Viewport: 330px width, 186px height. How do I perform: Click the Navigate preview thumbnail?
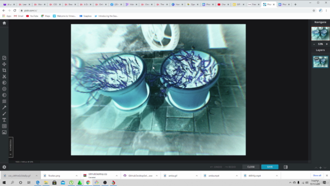320,34
